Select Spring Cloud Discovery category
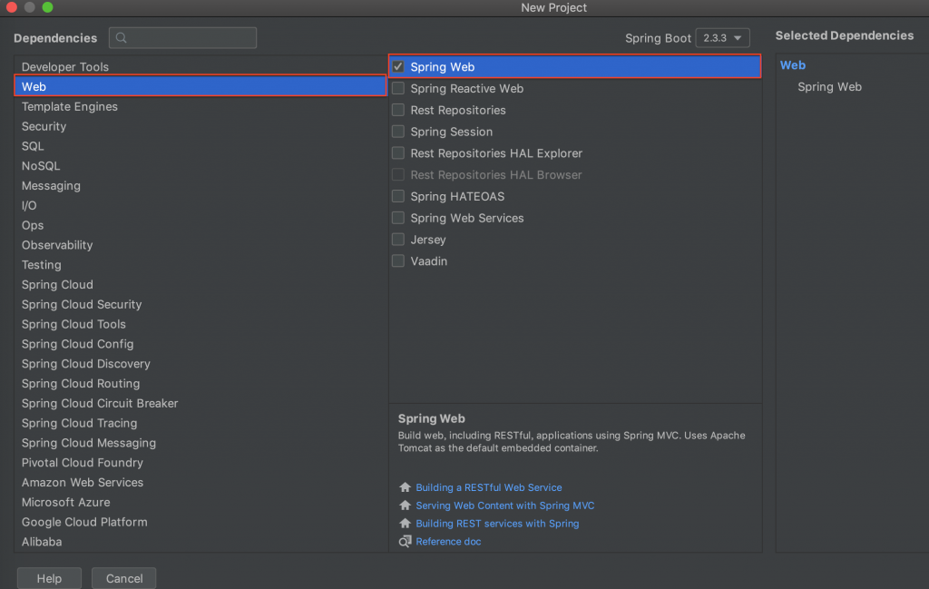The width and height of the screenshot is (929, 589). (x=200, y=364)
